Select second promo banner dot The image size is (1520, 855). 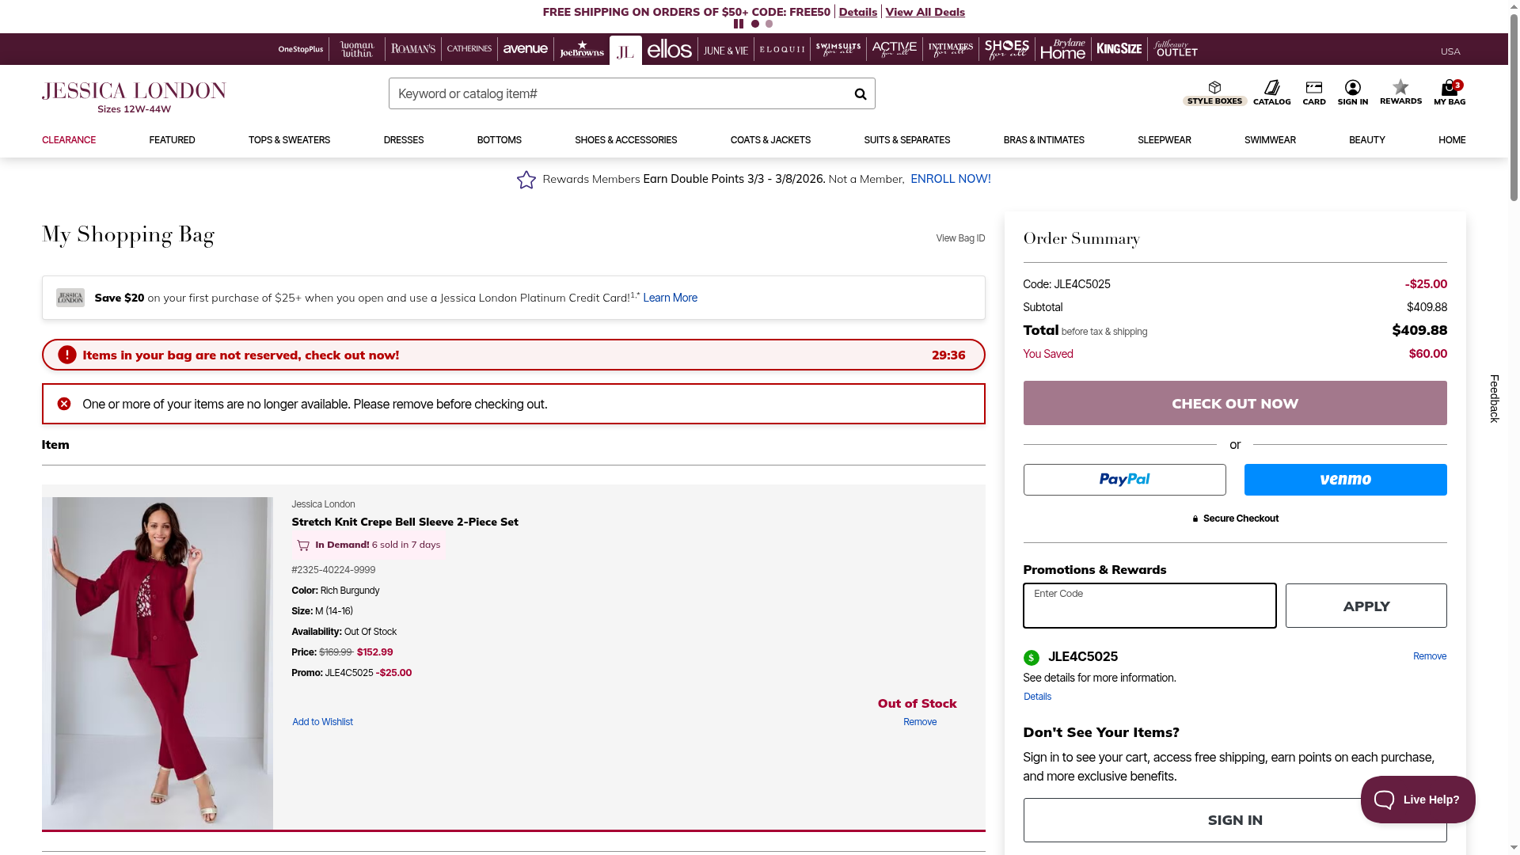pos(769,24)
